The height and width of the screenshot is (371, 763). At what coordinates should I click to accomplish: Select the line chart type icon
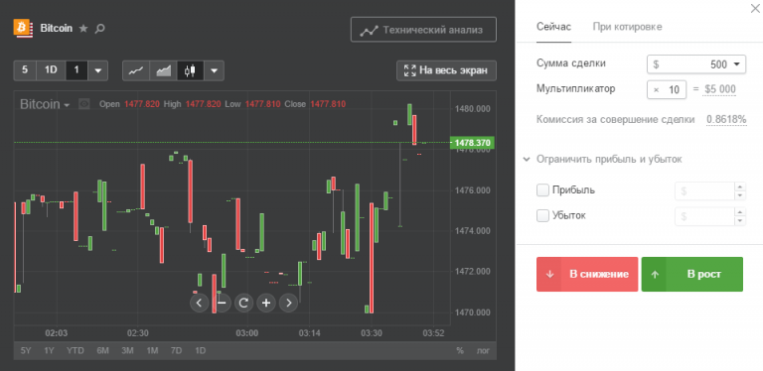136,70
